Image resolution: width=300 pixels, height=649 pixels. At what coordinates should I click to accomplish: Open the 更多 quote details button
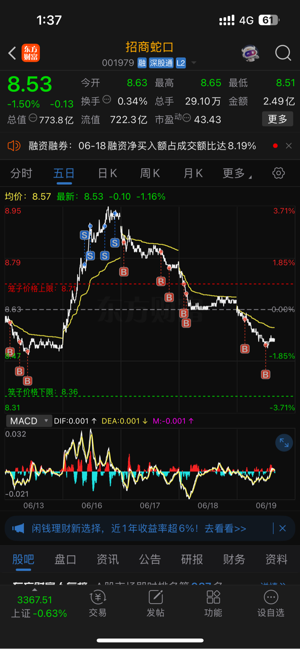[x=277, y=119]
